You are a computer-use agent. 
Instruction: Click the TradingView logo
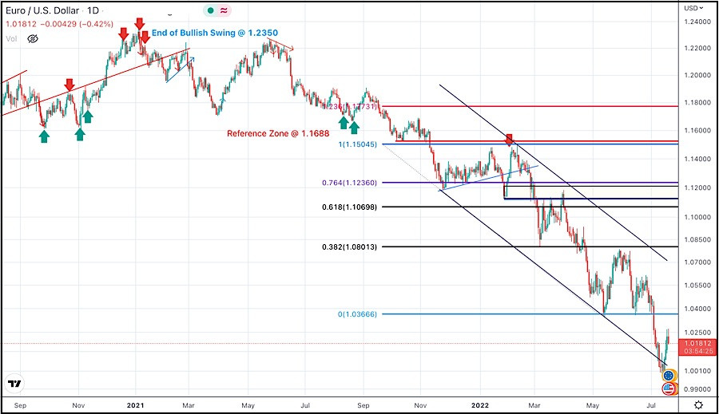[14, 384]
